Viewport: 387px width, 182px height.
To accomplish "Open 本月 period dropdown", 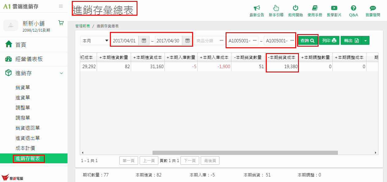I will pyautogui.click(x=95, y=41).
